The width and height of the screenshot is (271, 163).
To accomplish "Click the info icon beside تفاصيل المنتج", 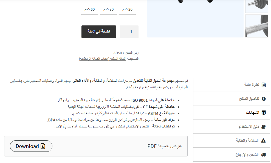I will [264, 99].
